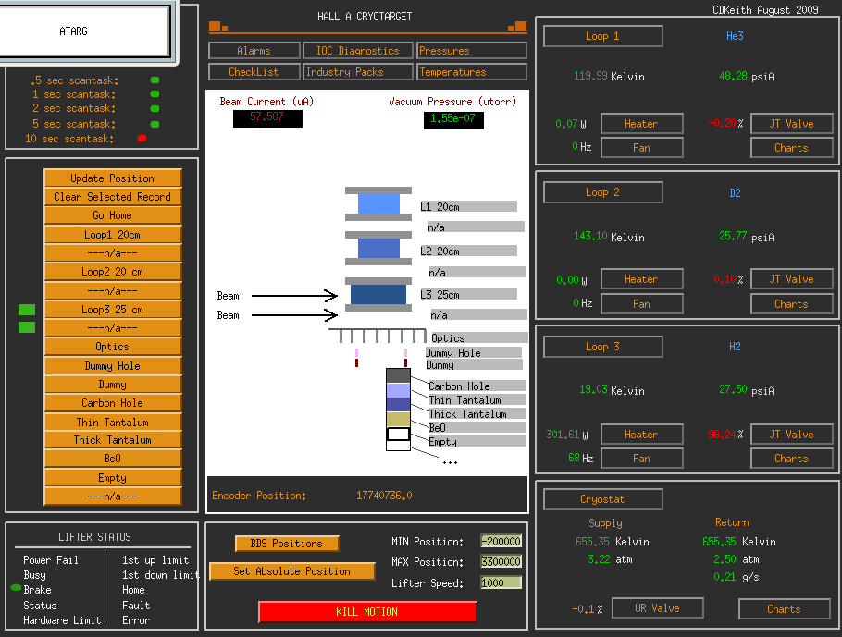Open the Alarms screen
842x637 pixels.
tap(254, 51)
